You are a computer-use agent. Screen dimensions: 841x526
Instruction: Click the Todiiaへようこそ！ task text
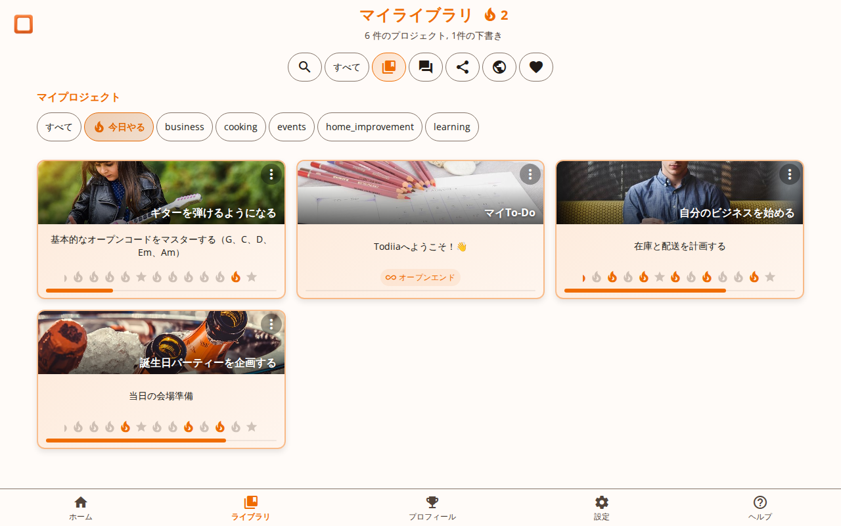point(420,247)
